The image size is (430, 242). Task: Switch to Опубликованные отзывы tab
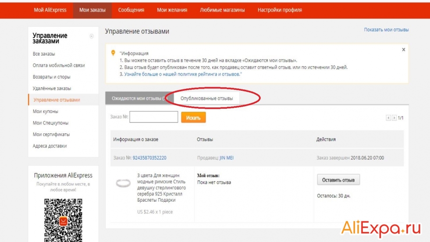pyautogui.click(x=206, y=99)
